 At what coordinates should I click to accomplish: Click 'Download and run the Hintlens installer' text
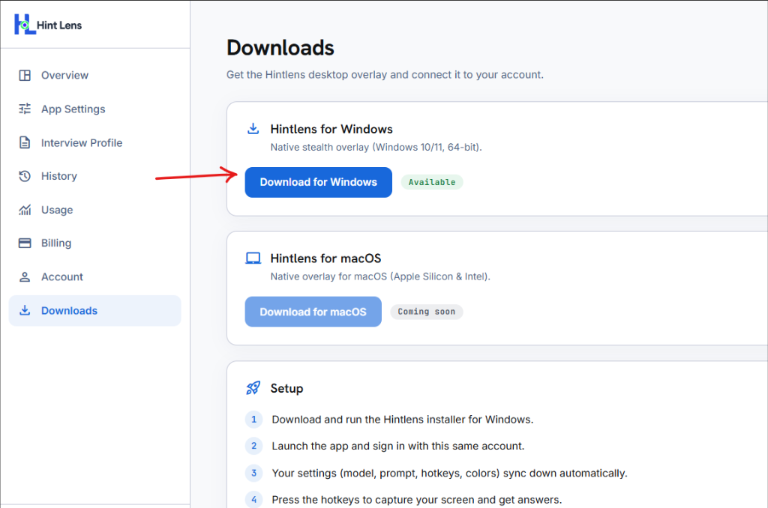pyautogui.click(x=403, y=420)
